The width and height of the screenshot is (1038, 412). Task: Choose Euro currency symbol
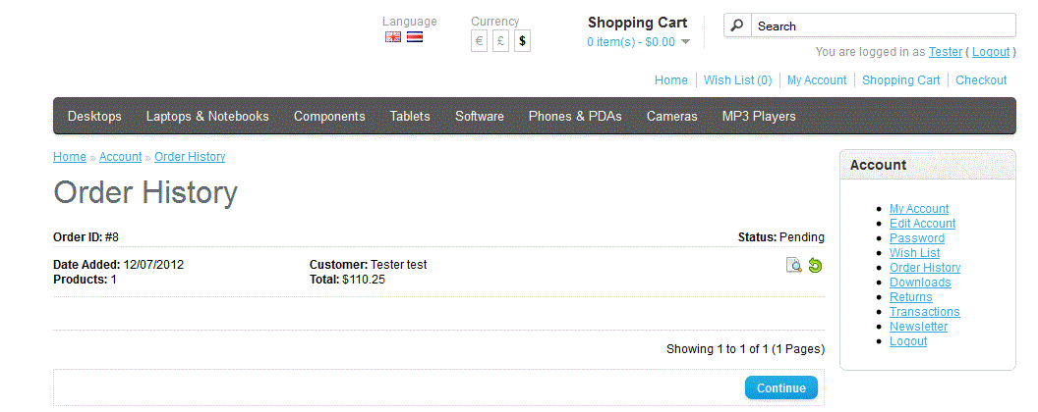[x=479, y=41]
